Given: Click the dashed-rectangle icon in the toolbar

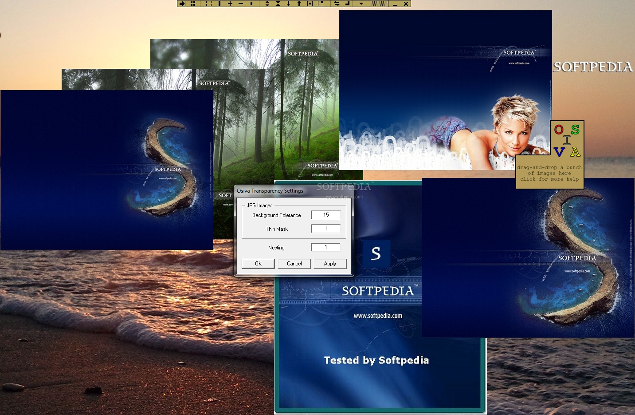Looking at the screenshot, I should click(x=209, y=4).
